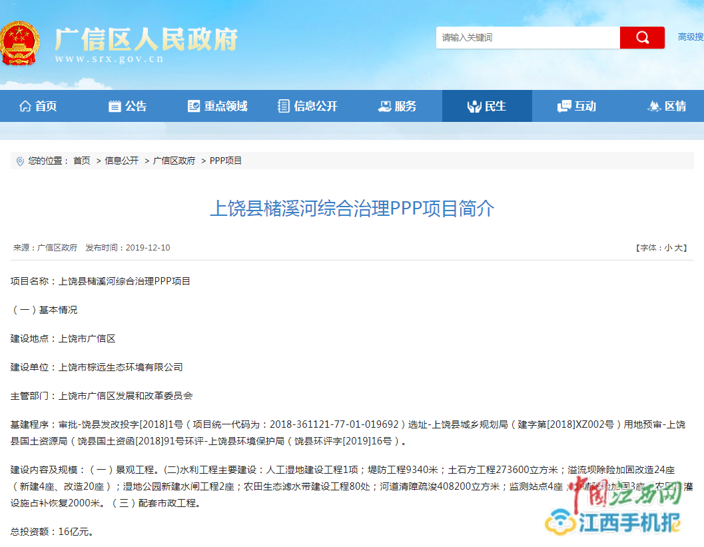Click the location marker icon in breadcrumb

(19, 161)
